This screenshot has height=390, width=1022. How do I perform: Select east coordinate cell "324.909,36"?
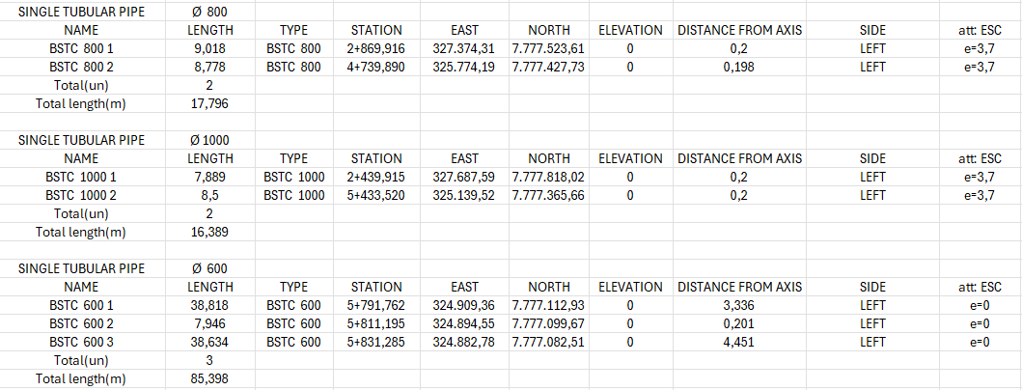click(x=463, y=305)
